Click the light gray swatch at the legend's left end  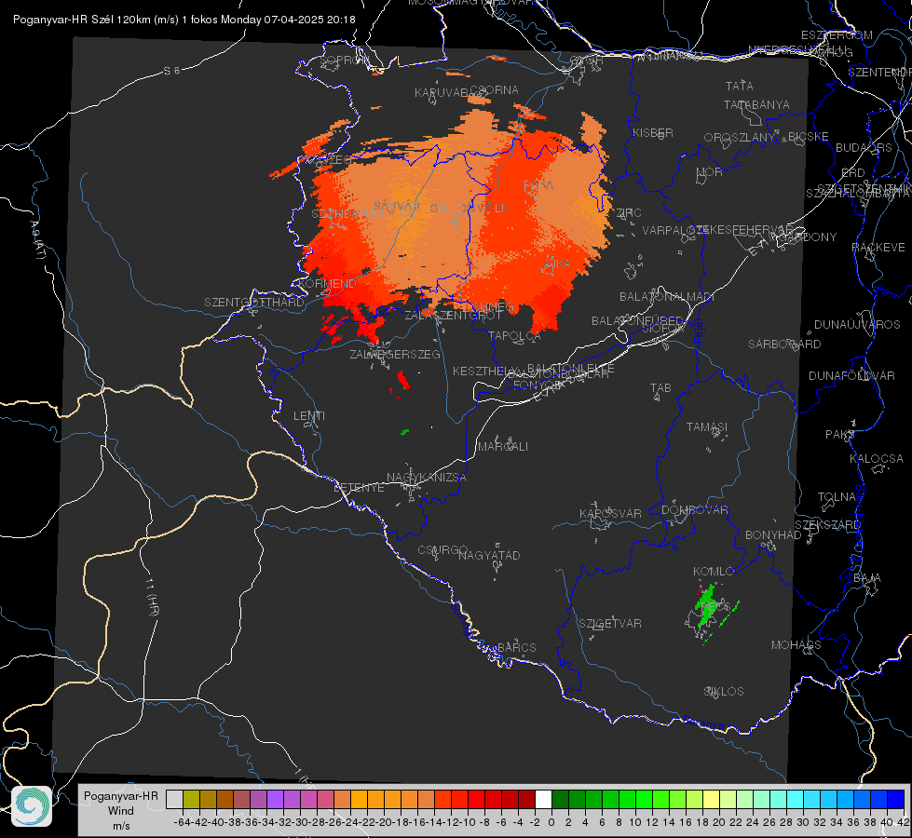[174, 799]
